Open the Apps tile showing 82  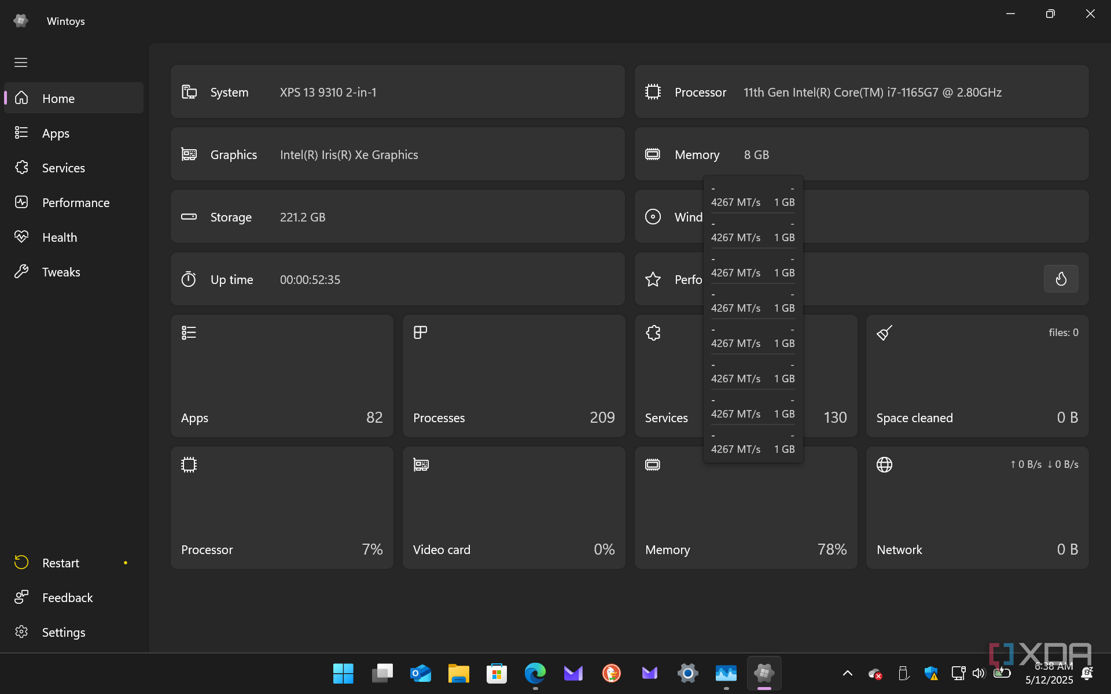pyautogui.click(x=282, y=376)
